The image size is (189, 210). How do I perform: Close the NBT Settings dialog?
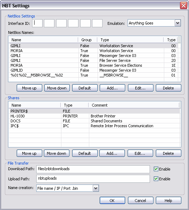point(183,6)
